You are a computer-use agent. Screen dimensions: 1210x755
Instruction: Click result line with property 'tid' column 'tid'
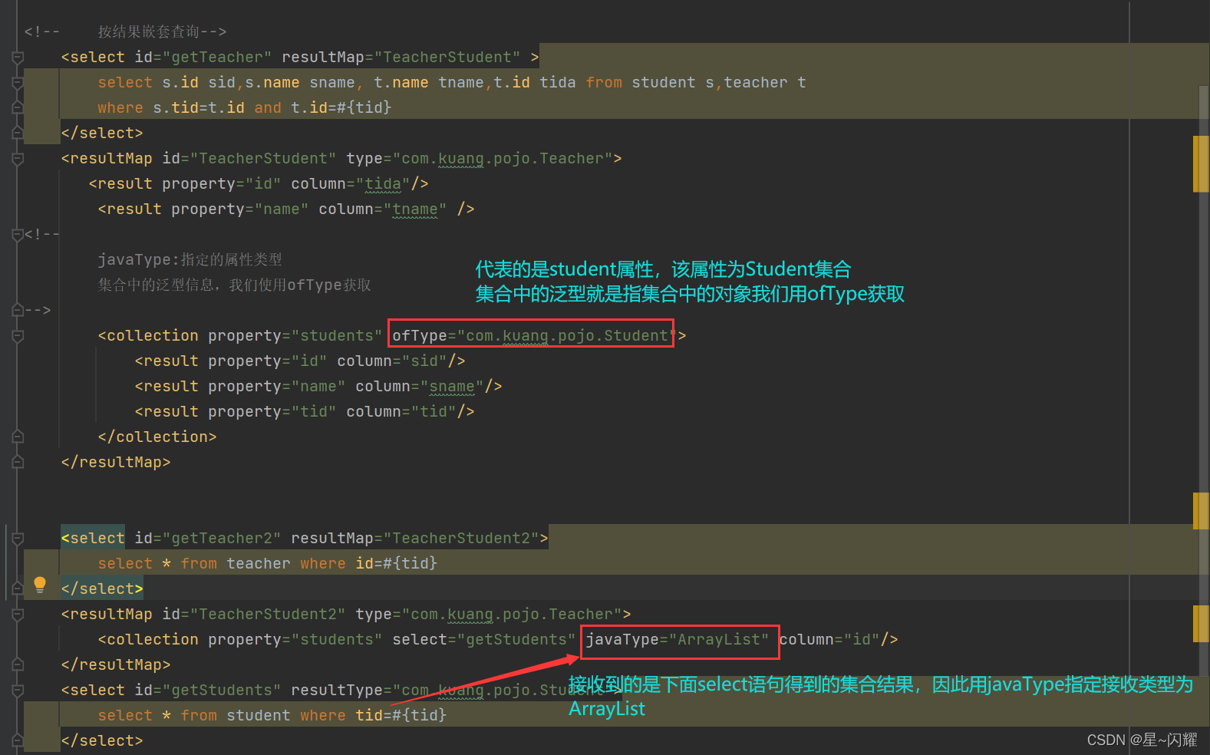305,412
